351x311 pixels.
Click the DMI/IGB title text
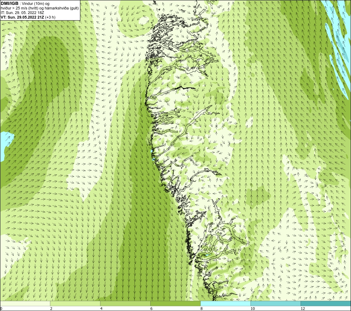(x=9, y=4)
